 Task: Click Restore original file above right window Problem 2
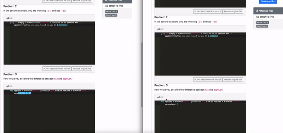click(x=233, y=11)
